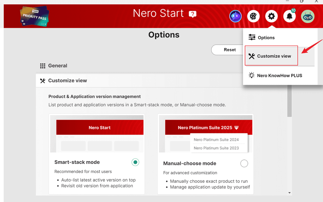
Task: Click the Reset button
Action: pos(230,50)
